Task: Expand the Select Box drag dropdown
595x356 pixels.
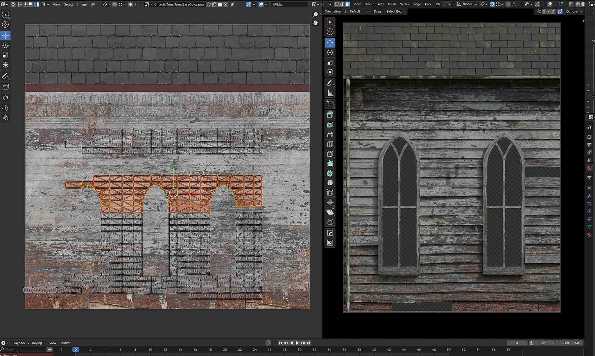Action: (395, 11)
